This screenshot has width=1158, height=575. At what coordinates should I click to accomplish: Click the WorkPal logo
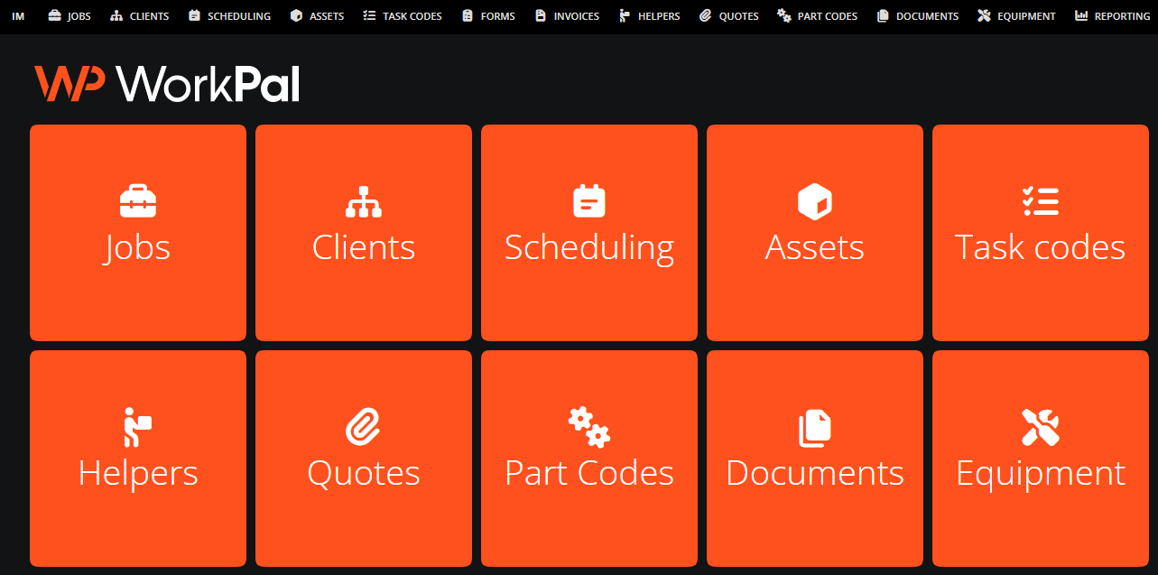pyautogui.click(x=167, y=83)
